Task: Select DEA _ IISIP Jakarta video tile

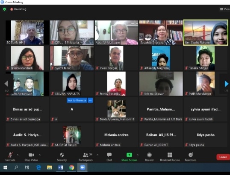Action: 72,32
